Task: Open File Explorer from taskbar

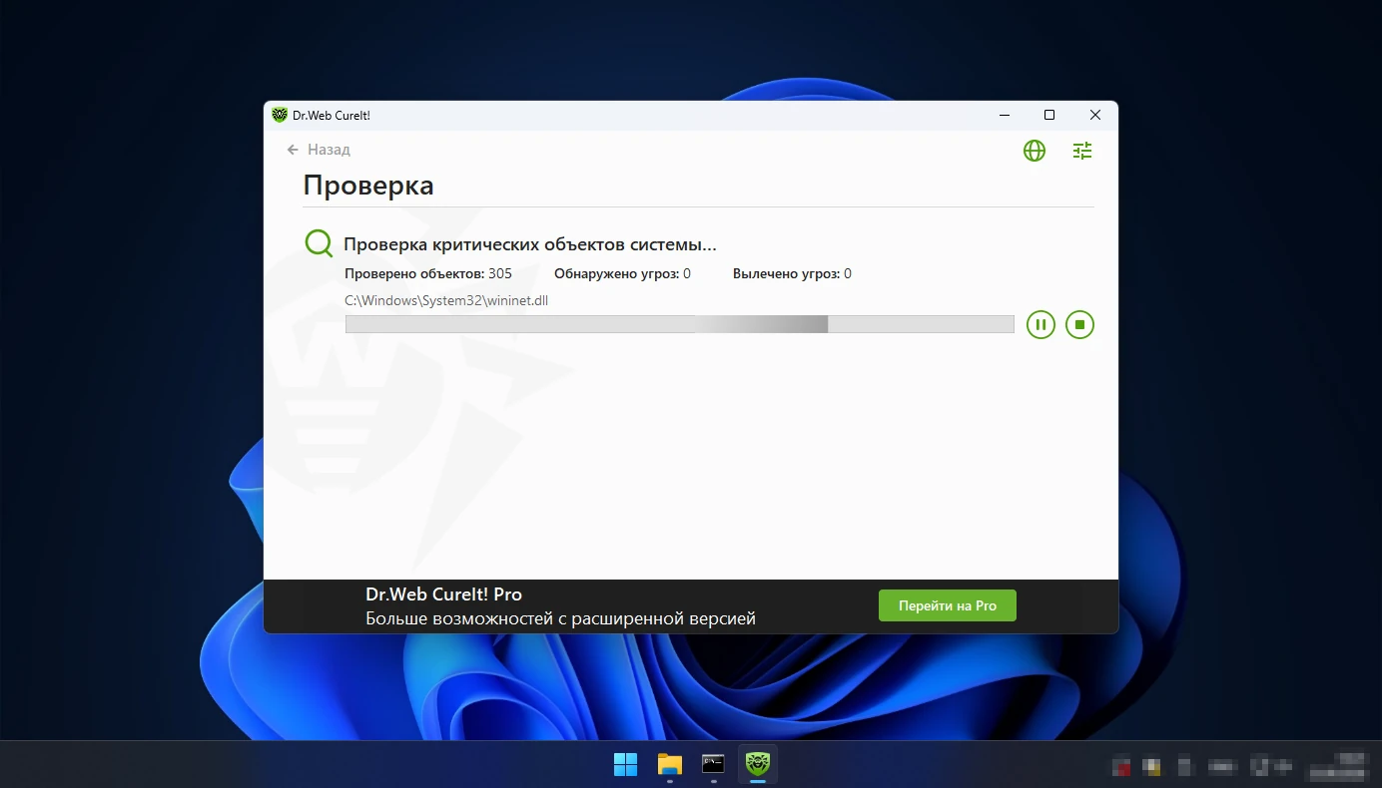Action: pos(669,765)
